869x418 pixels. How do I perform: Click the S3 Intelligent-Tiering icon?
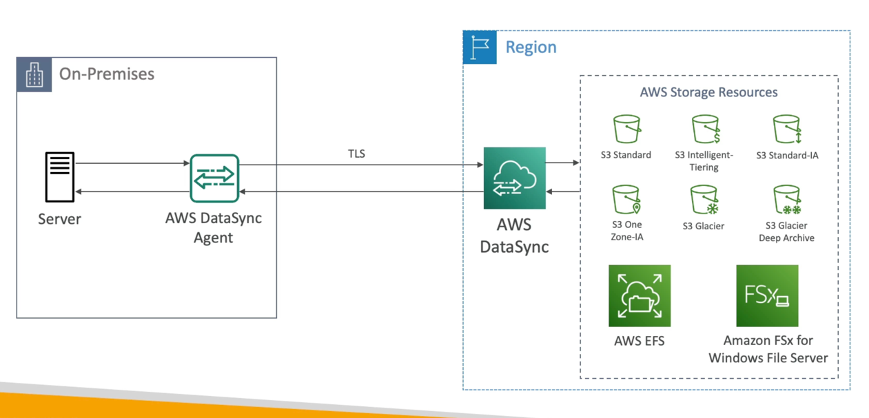pyautogui.click(x=704, y=127)
